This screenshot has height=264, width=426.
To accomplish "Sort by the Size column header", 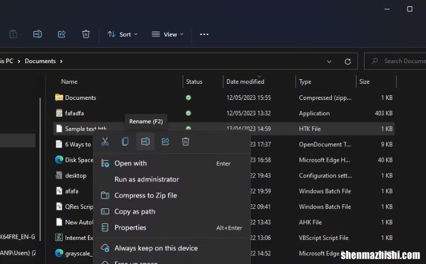I will (x=364, y=81).
